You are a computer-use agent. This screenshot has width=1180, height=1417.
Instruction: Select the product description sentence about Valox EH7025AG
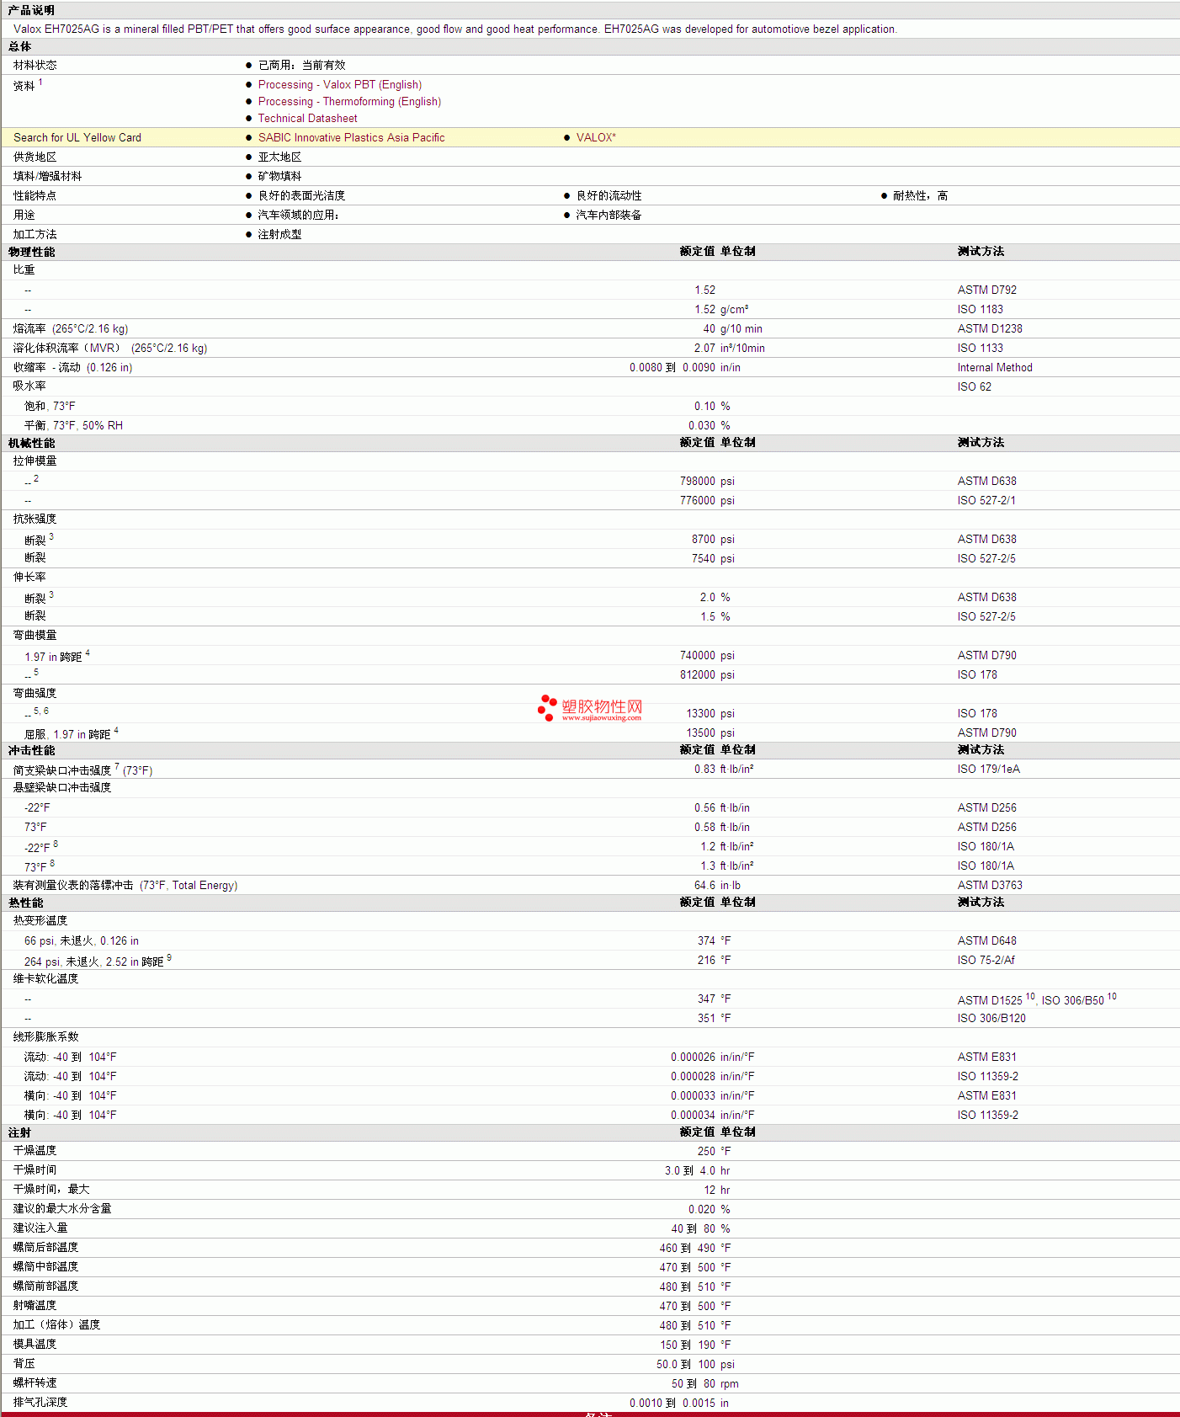point(455,29)
